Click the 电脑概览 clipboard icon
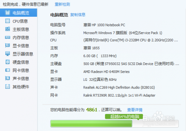 point(7,13)
